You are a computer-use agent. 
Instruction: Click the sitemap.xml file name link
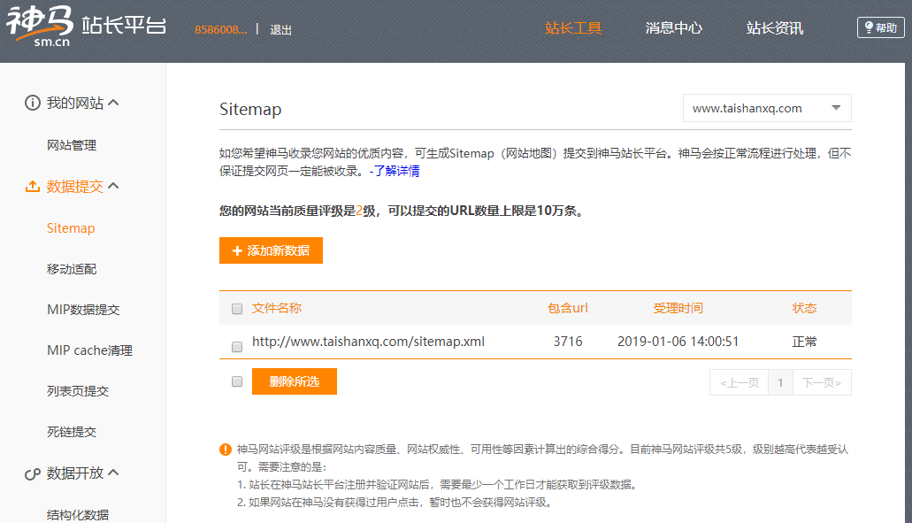(367, 342)
